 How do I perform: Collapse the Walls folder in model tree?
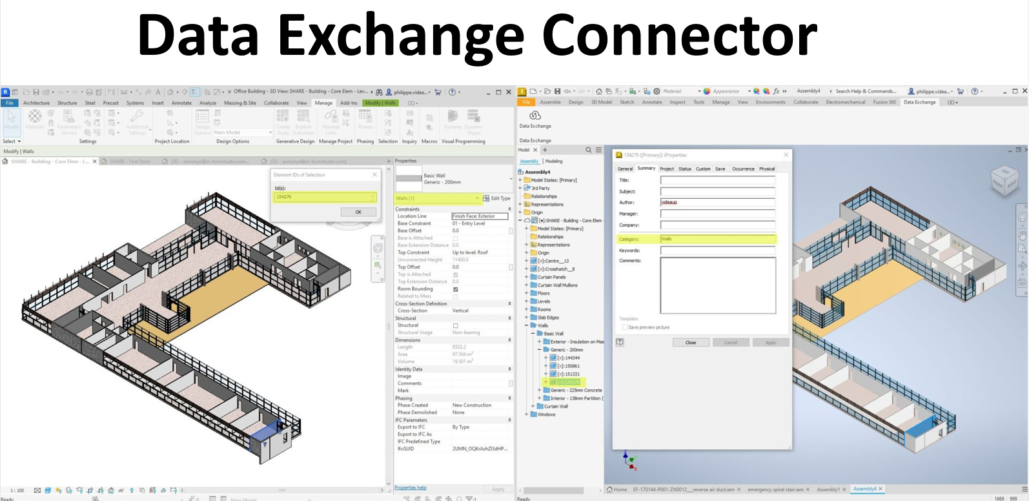coord(527,325)
